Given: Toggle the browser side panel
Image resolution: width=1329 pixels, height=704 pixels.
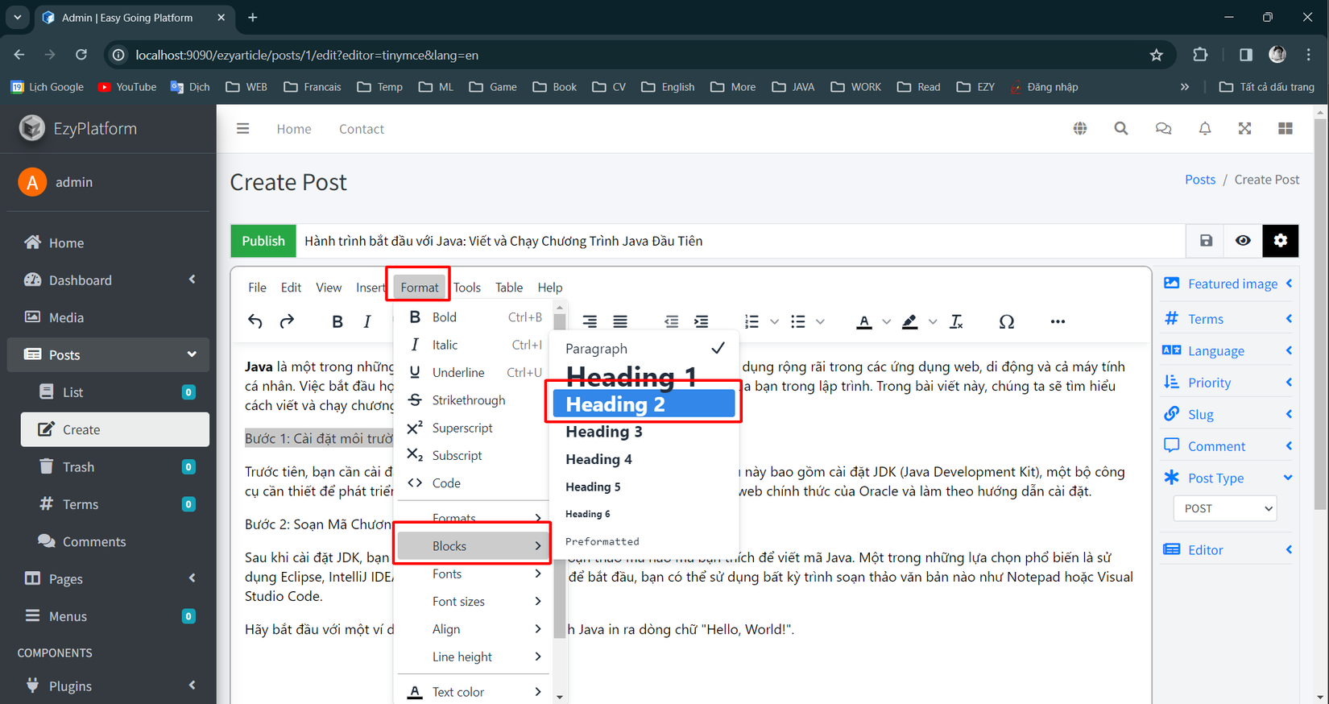Looking at the screenshot, I should [x=1246, y=55].
